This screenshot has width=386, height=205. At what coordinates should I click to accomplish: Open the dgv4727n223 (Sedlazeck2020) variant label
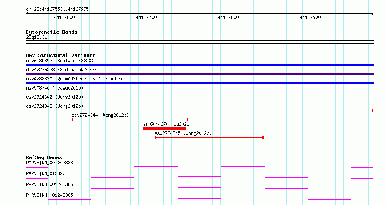[x=61, y=70]
